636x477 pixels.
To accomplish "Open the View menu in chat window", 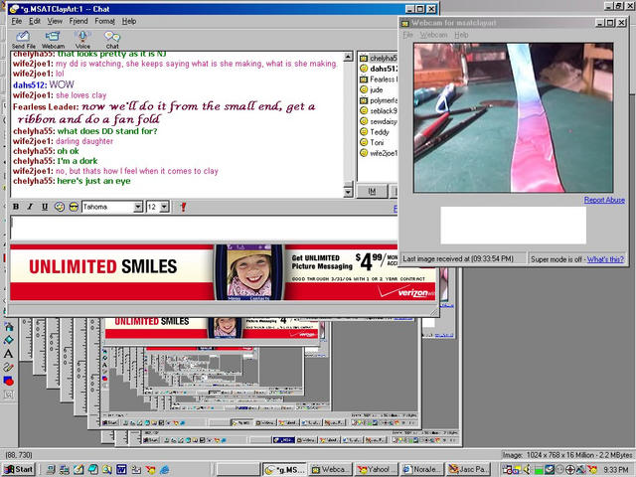I will 55,21.
